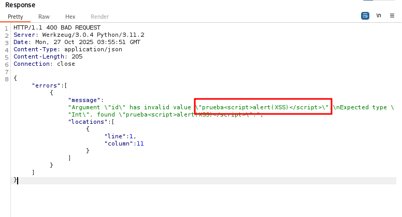Screen dimensions: 402x217
Task: Switch to the Raw tab
Action: (44, 17)
